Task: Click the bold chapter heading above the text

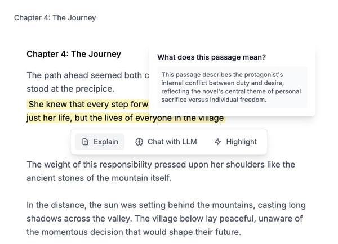Action: 74,54
